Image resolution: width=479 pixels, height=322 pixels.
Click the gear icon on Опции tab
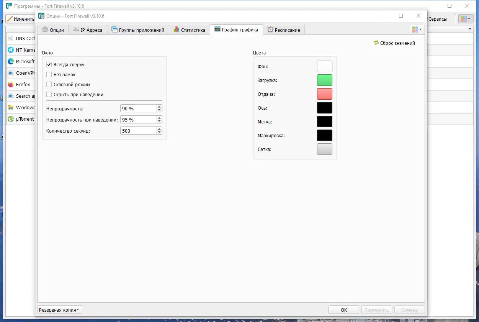(x=45, y=30)
